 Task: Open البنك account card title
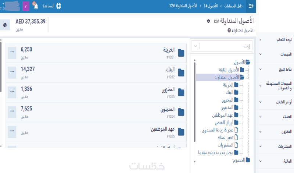[x=170, y=70]
